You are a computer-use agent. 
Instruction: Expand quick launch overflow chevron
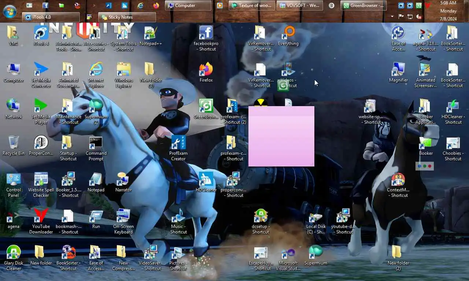coord(94,5)
